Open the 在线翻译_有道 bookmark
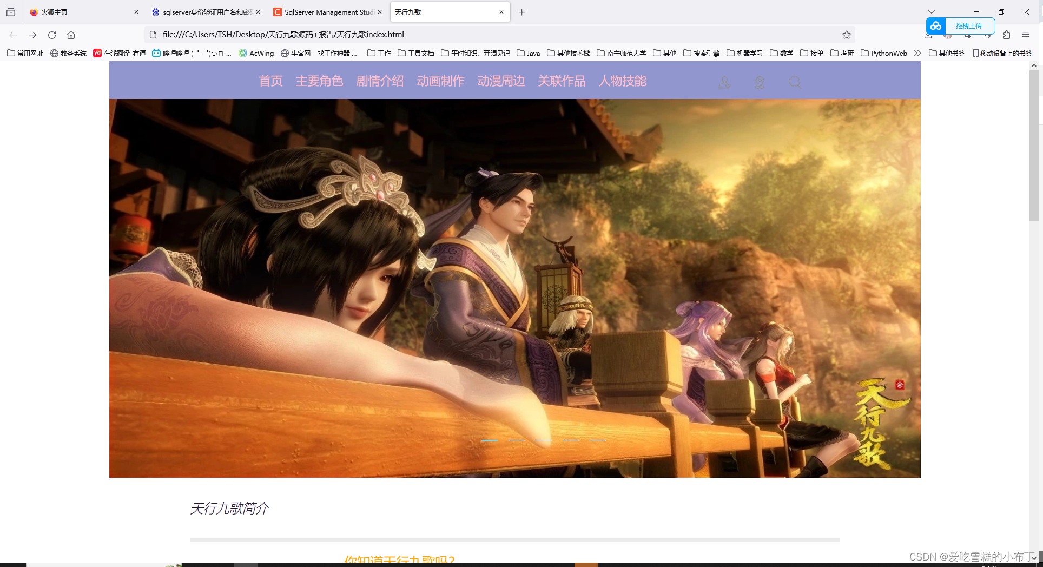This screenshot has width=1043, height=567. point(120,53)
